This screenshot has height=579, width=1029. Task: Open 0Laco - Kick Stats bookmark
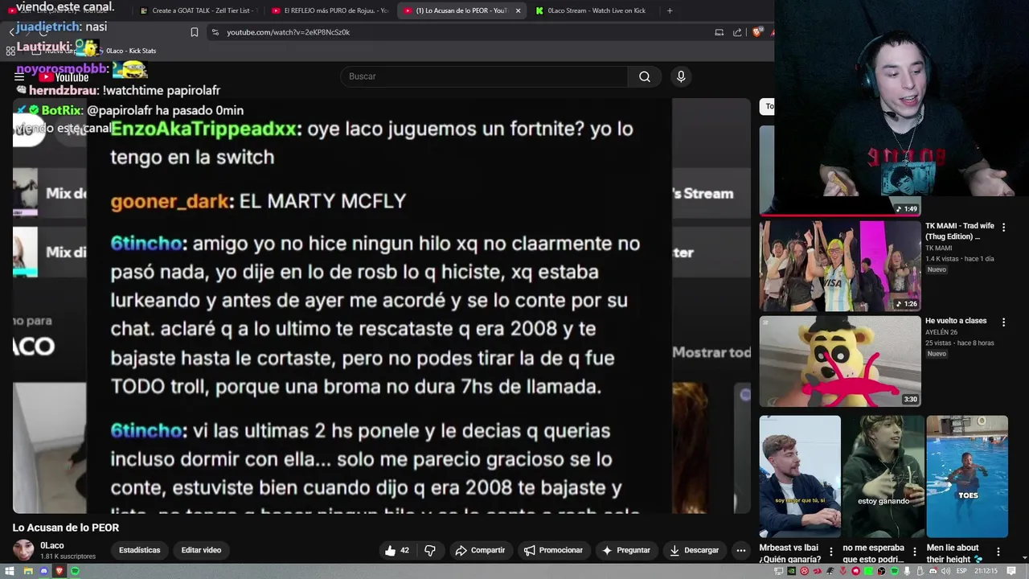coord(125,51)
